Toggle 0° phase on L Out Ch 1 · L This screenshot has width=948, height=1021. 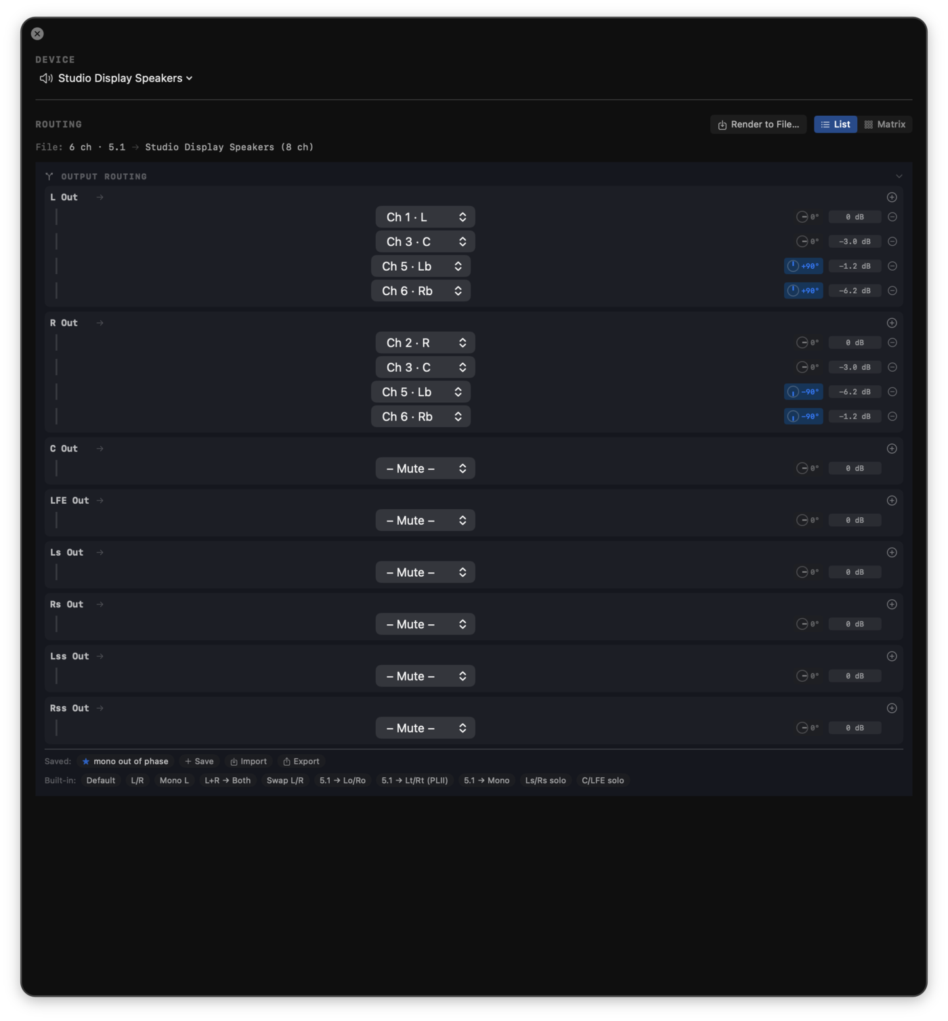click(x=807, y=217)
